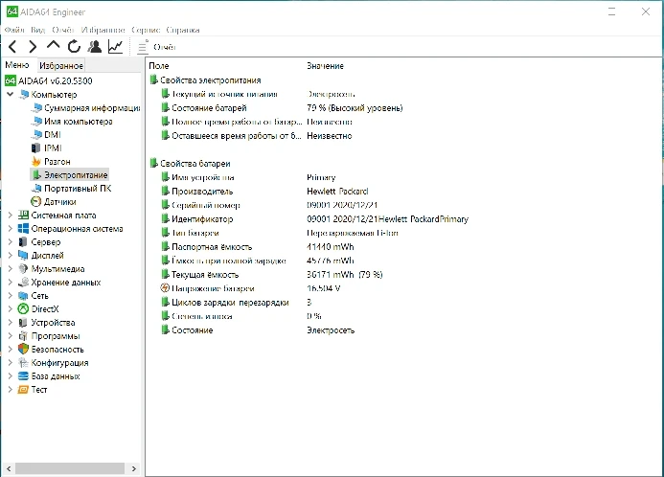This screenshot has width=664, height=477.
Task: Open the user profile toolbar icon
Action: tap(95, 47)
